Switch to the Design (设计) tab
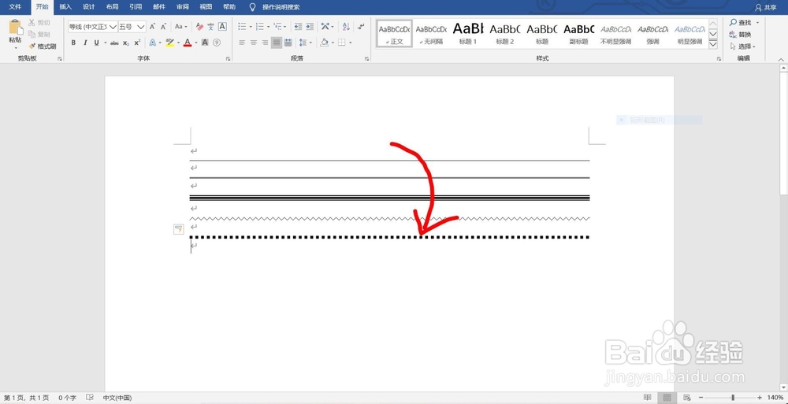788x404 pixels. (89, 7)
